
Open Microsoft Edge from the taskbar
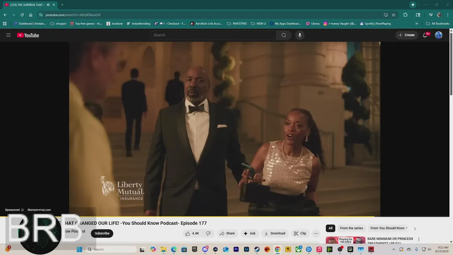(x=174, y=249)
